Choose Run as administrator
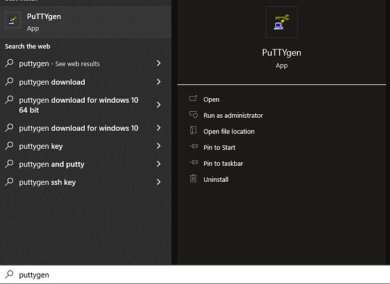This screenshot has width=390, height=284. tap(233, 115)
